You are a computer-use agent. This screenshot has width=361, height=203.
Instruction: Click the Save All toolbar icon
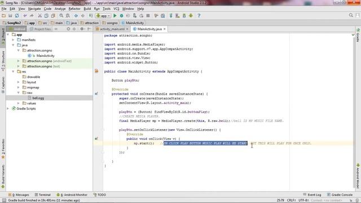coord(10,16)
